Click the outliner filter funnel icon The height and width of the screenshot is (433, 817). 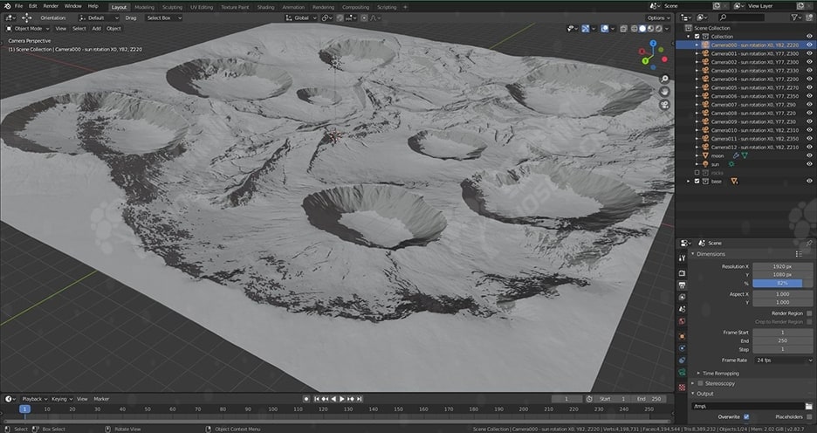(796, 17)
